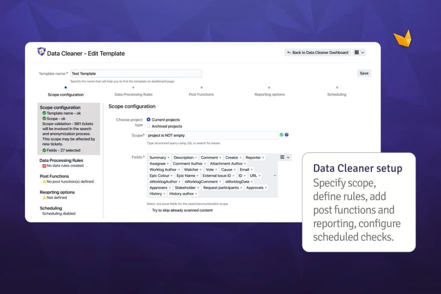This screenshot has height=294, width=441.
Task: Go to Scope configuration step tab
Action: click(65, 94)
